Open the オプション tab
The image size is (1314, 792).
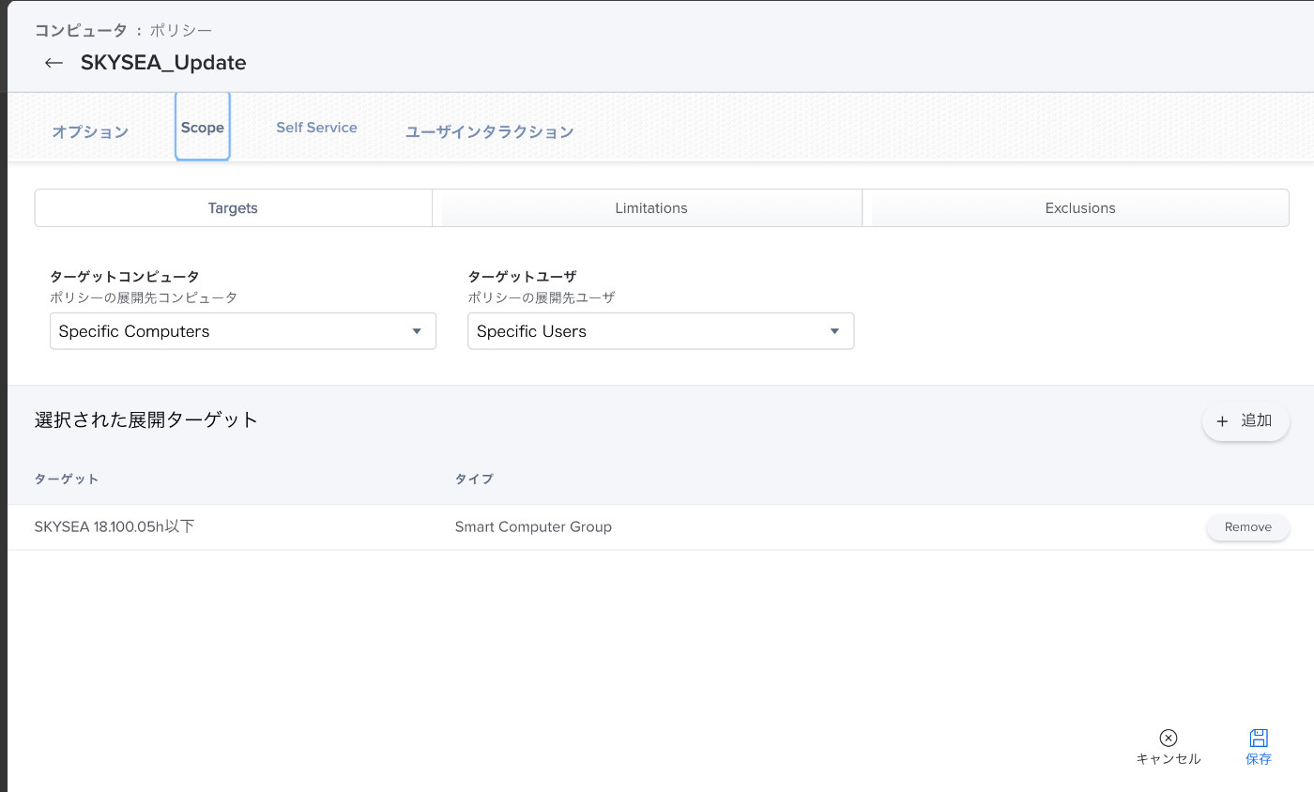coord(90,131)
